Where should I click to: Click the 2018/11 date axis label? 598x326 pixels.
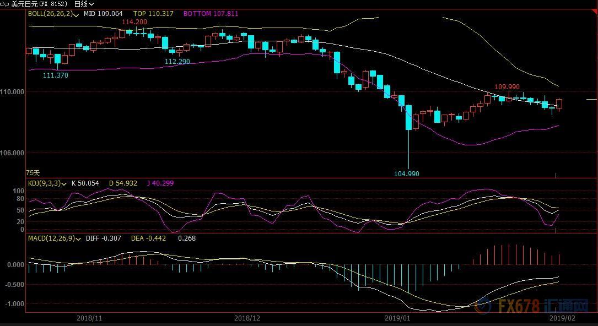tap(90, 318)
